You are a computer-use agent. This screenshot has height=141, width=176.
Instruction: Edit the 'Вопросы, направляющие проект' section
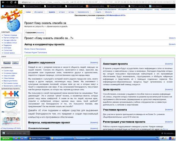(94, 122)
